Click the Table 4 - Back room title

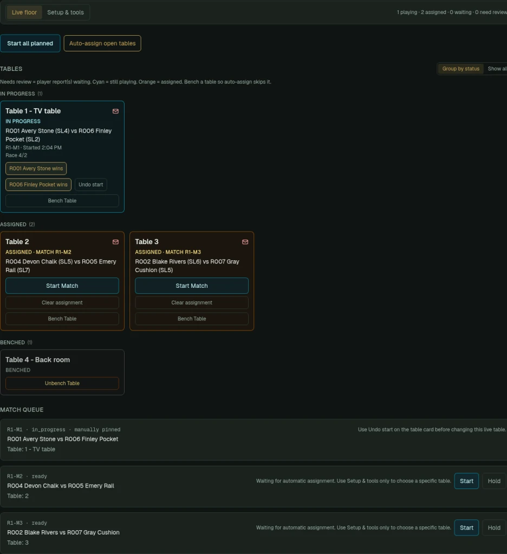tap(37, 360)
